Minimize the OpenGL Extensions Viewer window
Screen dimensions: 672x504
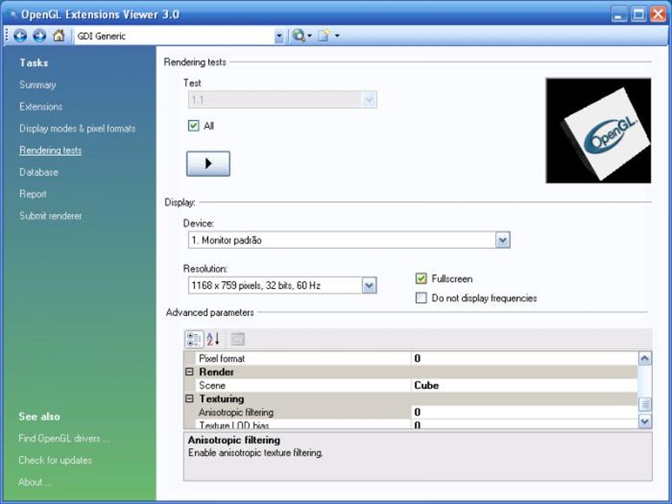click(x=619, y=14)
